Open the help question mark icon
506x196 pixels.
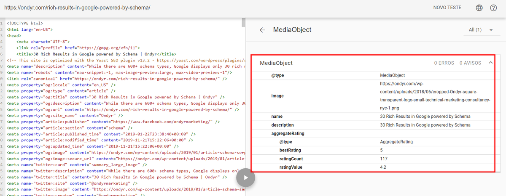(493, 8)
